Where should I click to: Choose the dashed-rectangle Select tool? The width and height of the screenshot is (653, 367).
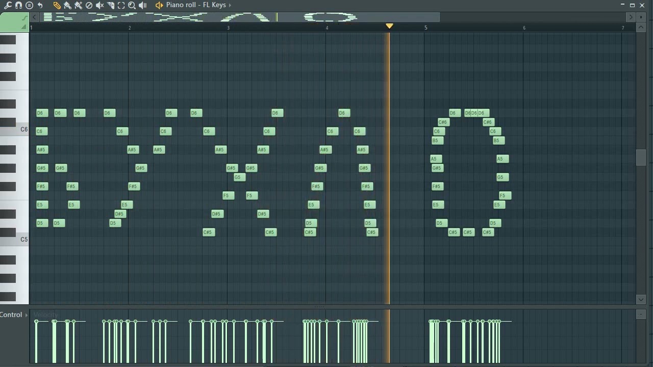point(121,5)
